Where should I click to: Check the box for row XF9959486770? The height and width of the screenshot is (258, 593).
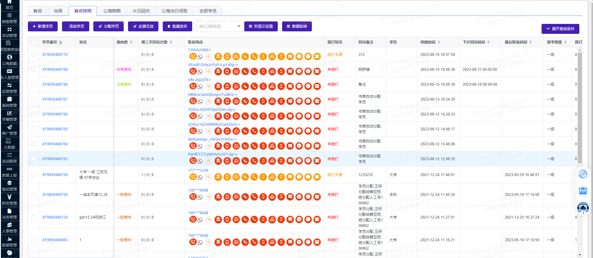point(33,54)
